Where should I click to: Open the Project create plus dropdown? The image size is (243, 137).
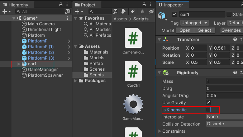point(79,11)
